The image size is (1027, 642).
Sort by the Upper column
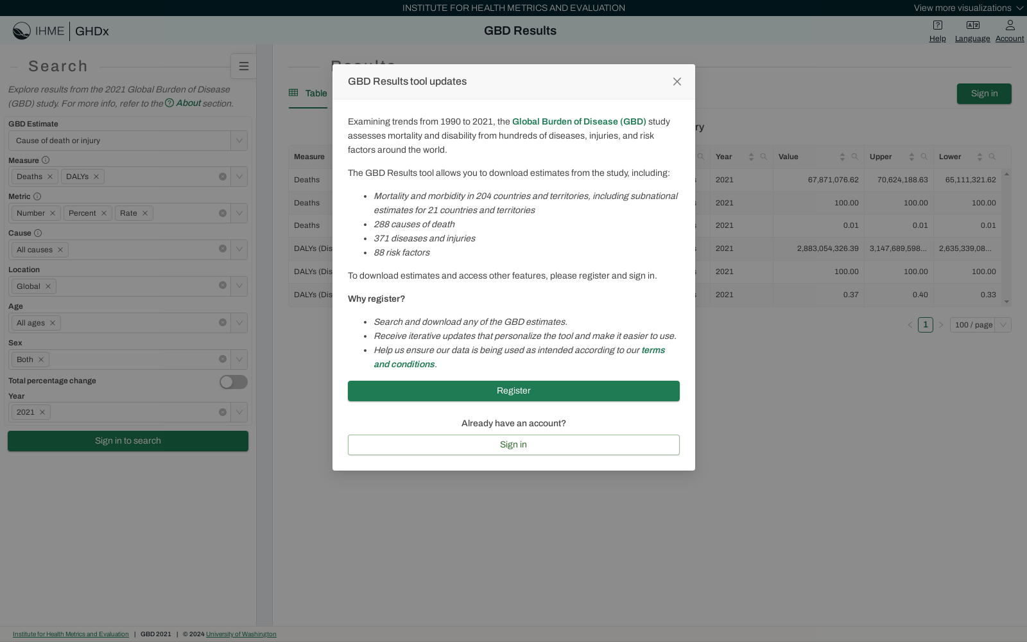[911, 157]
